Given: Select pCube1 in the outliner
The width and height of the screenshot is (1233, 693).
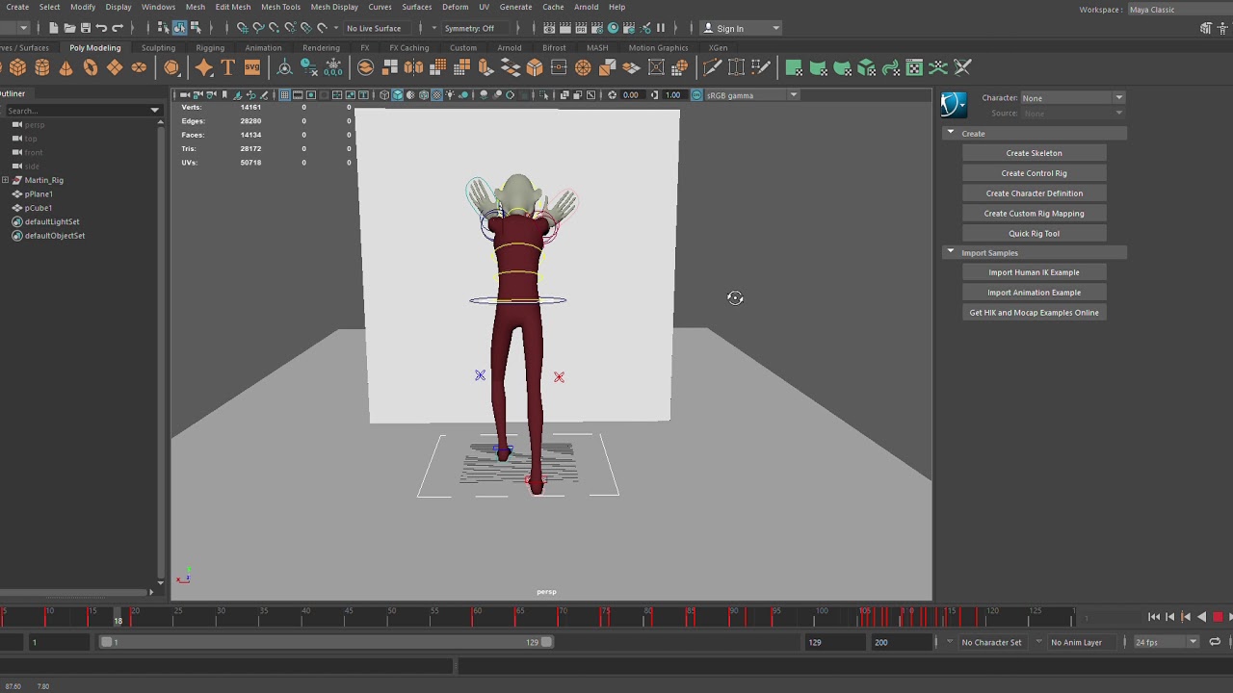Looking at the screenshot, I should pos(39,208).
